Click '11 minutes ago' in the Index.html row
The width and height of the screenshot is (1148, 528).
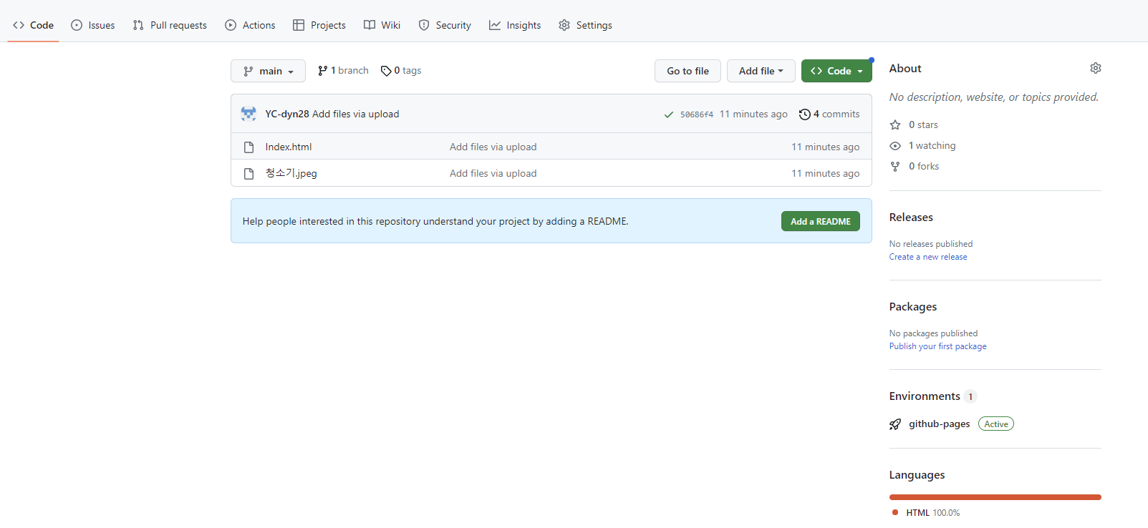pos(825,147)
